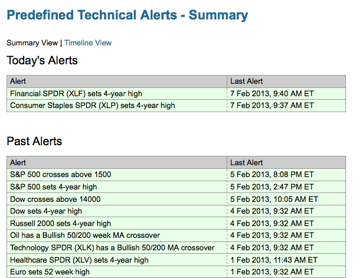The image size is (359, 278).
Task: Click the Alert column header in Today's Alerts table
Action: (117, 81)
